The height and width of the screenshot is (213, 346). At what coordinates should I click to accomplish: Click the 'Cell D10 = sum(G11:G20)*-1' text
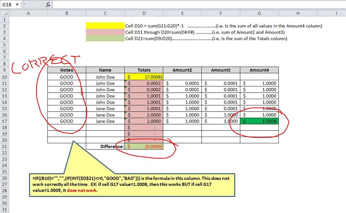154,26
